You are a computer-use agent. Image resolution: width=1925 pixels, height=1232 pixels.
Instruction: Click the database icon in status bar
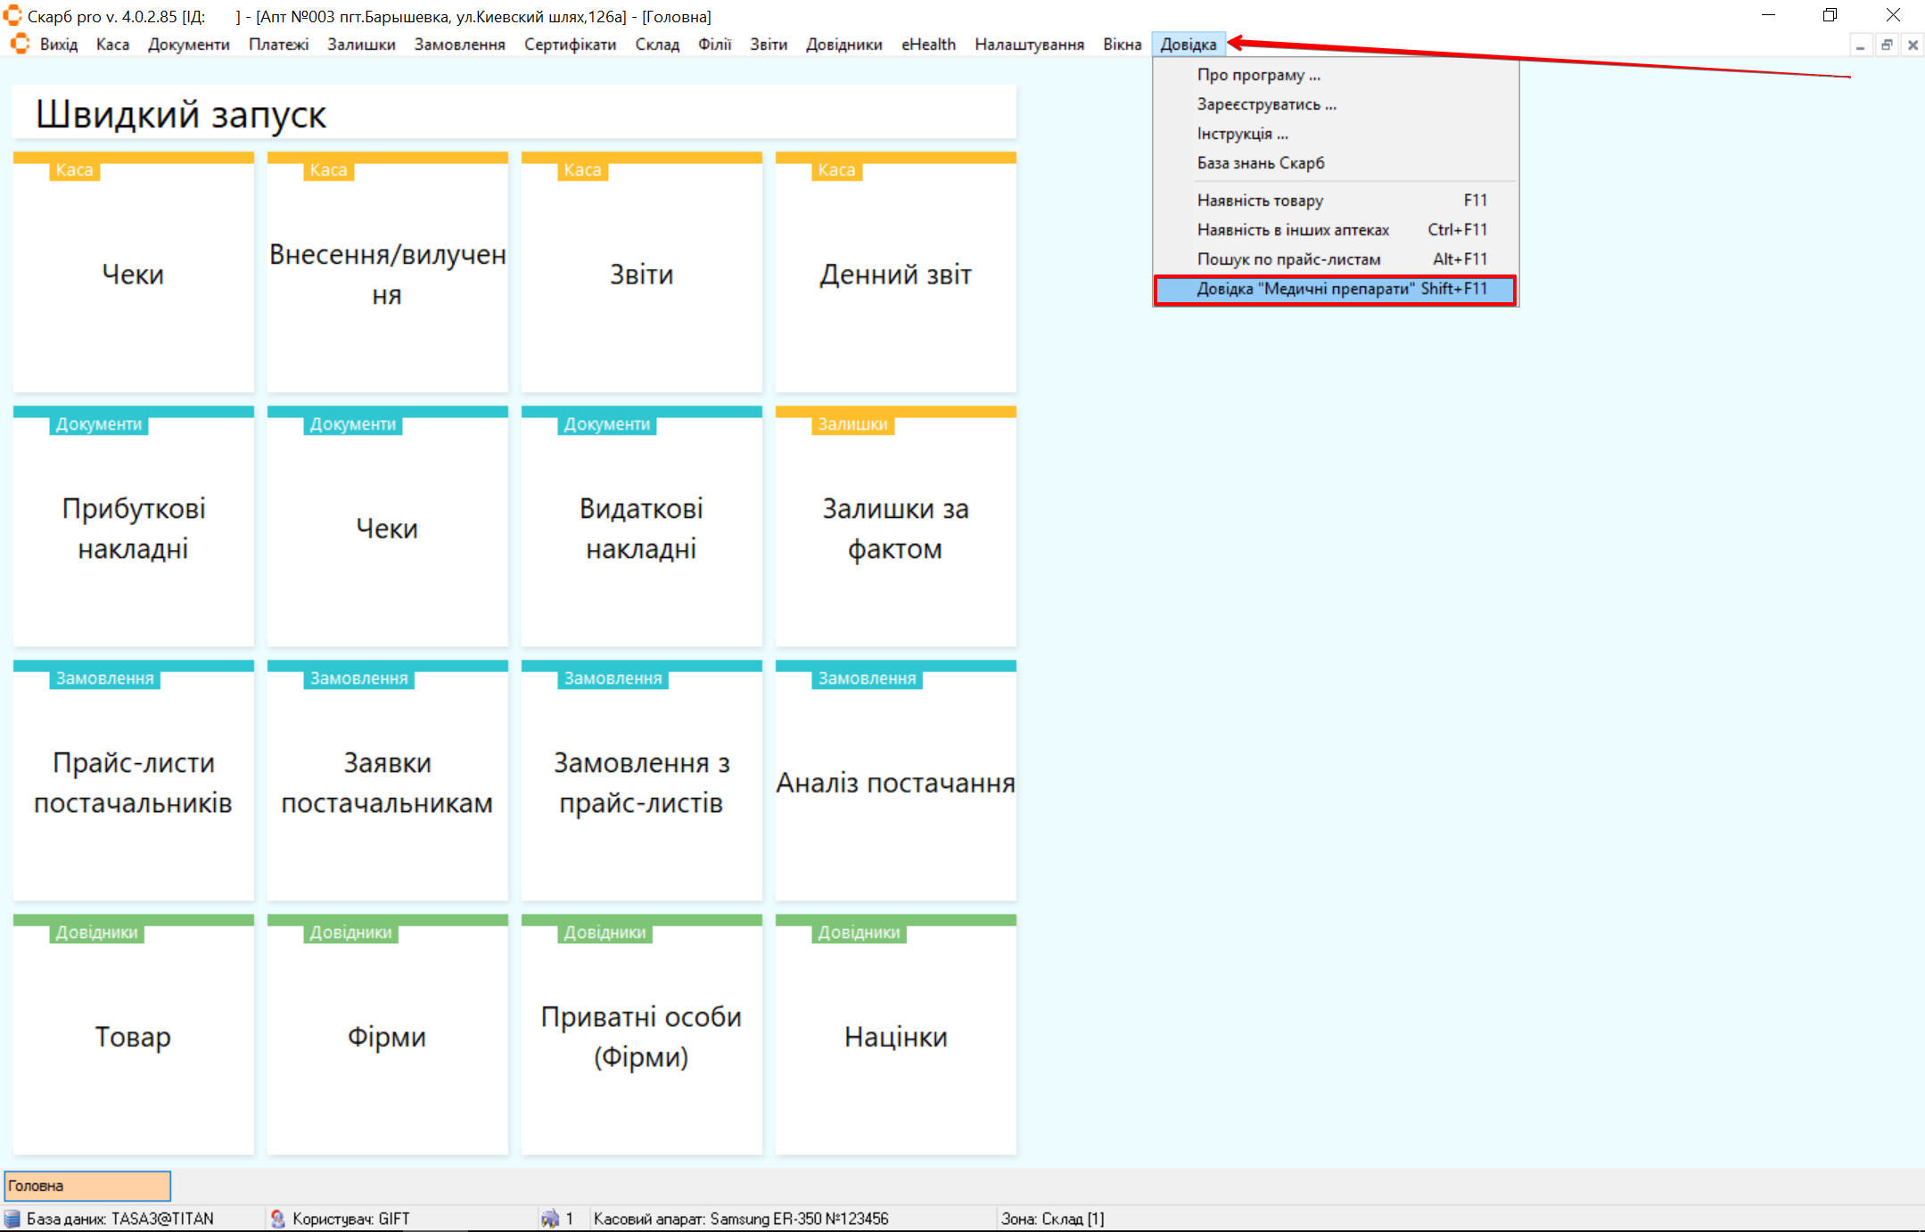[x=12, y=1219]
